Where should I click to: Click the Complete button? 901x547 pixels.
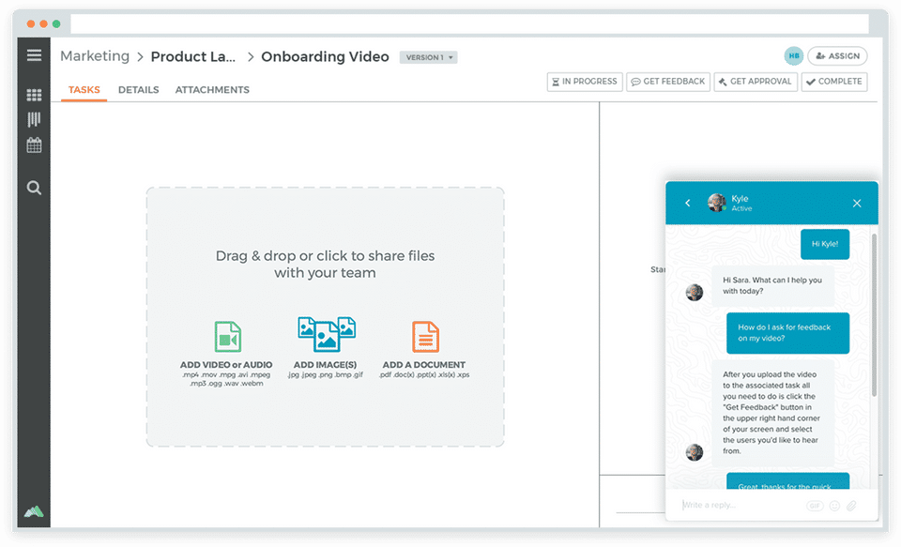click(x=833, y=82)
